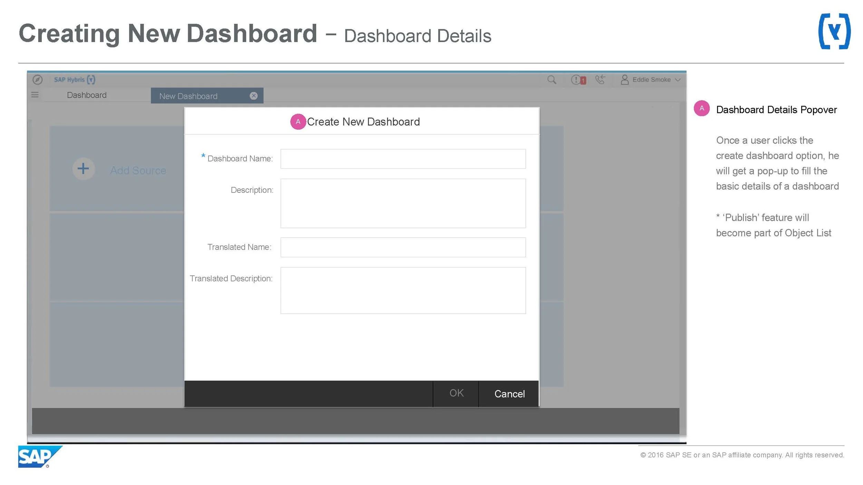Viewport: 863px width, 485px height.
Task: Click the Add Source link text
Action: click(x=138, y=170)
